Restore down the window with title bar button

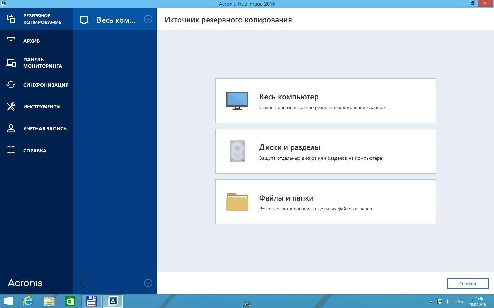click(x=473, y=3)
